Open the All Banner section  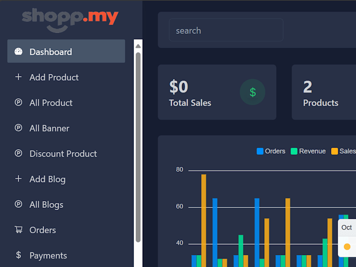66,128
